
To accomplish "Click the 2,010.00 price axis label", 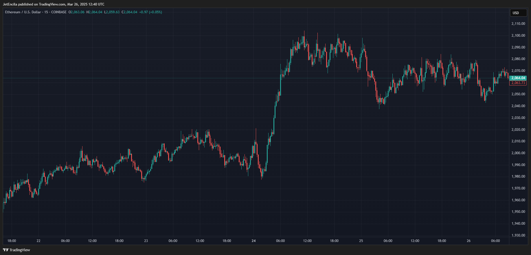I will click(518, 141).
